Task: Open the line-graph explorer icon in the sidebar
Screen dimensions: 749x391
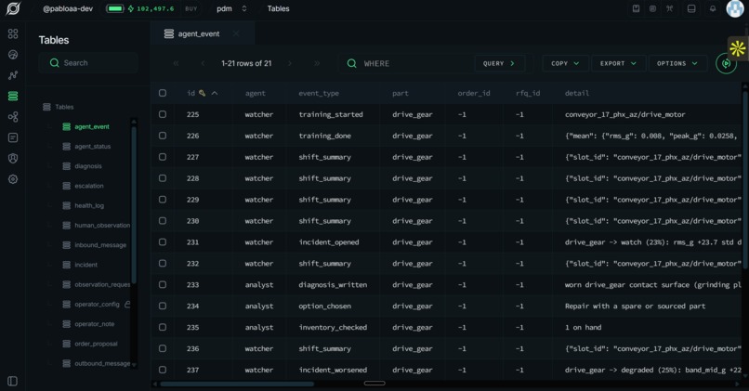Action: click(13, 75)
